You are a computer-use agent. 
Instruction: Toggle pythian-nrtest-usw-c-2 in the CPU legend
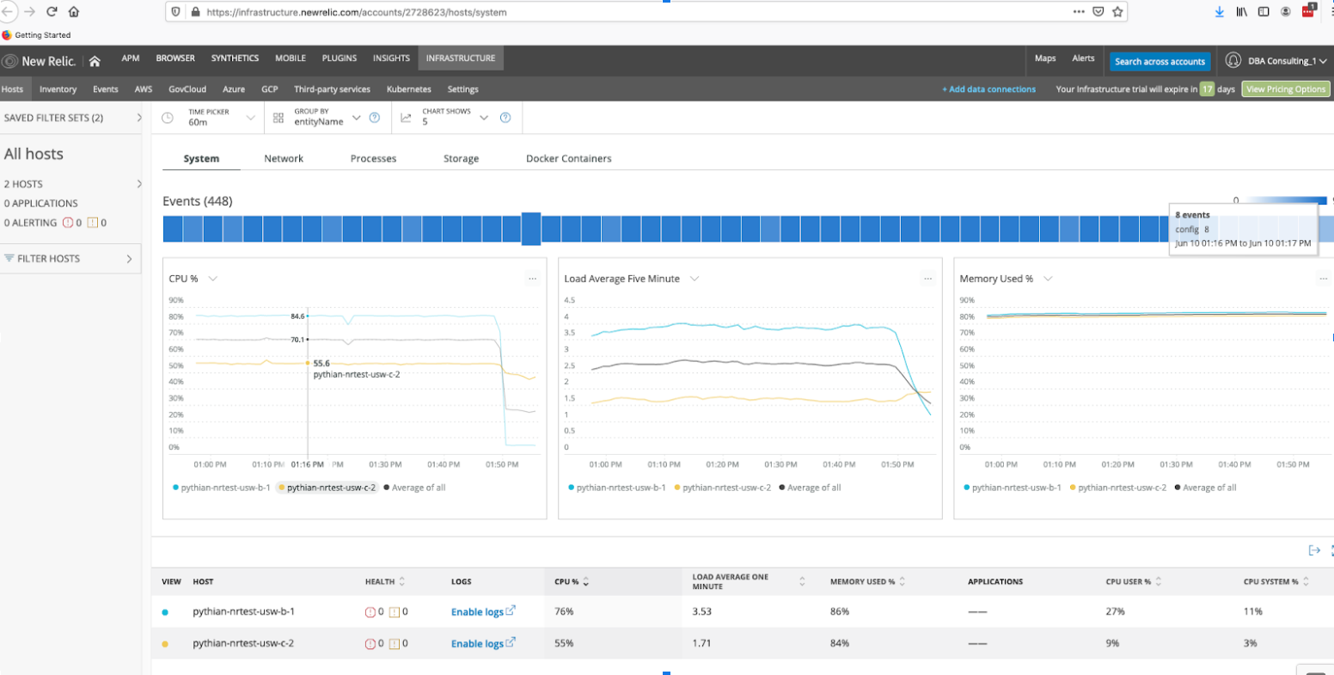pyautogui.click(x=327, y=487)
